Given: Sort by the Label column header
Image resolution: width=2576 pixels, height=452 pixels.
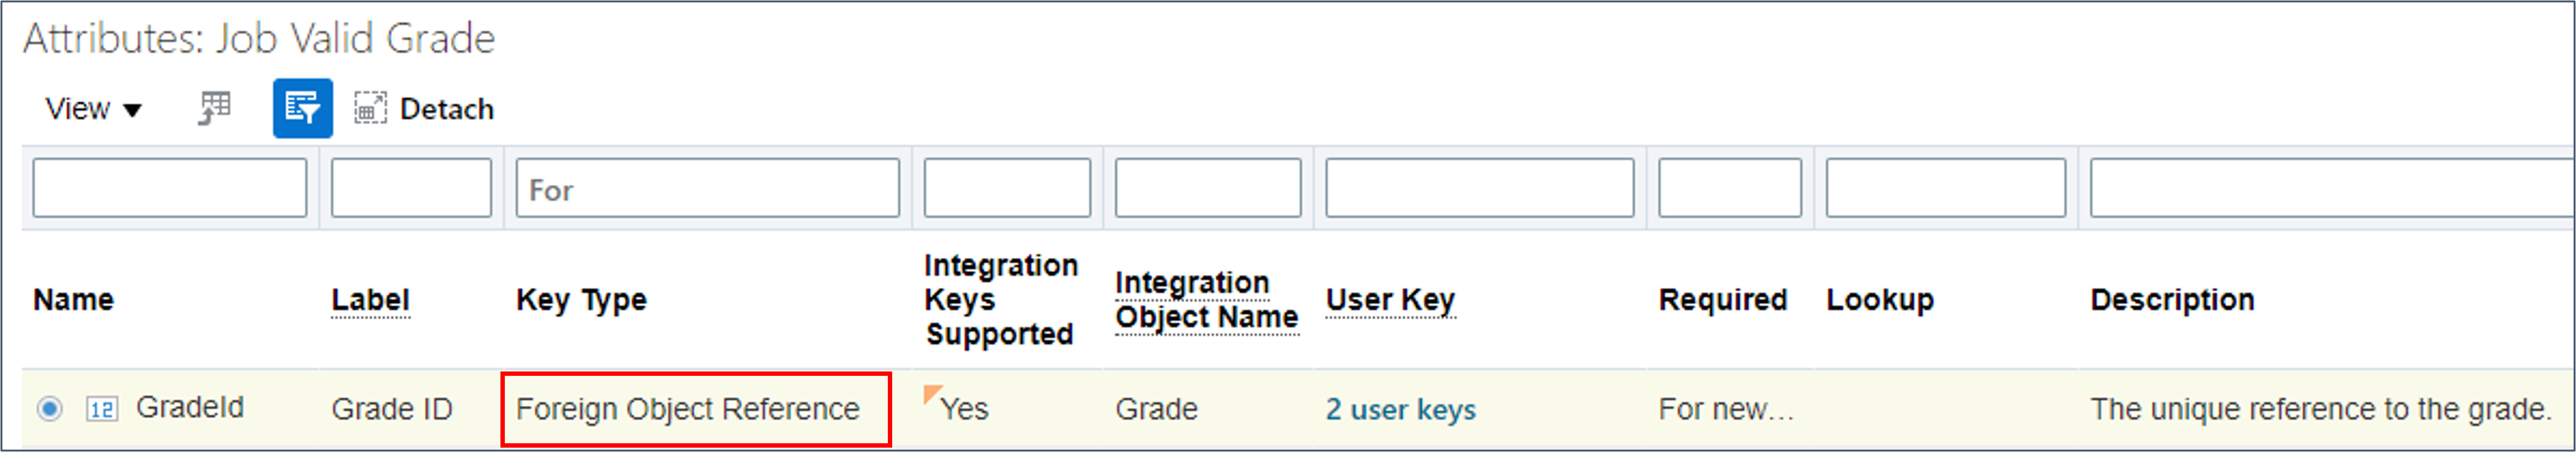Looking at the screenshot, I should 370,300.
